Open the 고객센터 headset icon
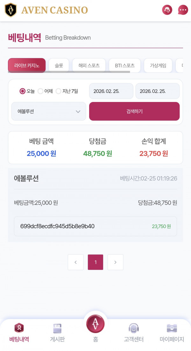 [x=134, y=332]
